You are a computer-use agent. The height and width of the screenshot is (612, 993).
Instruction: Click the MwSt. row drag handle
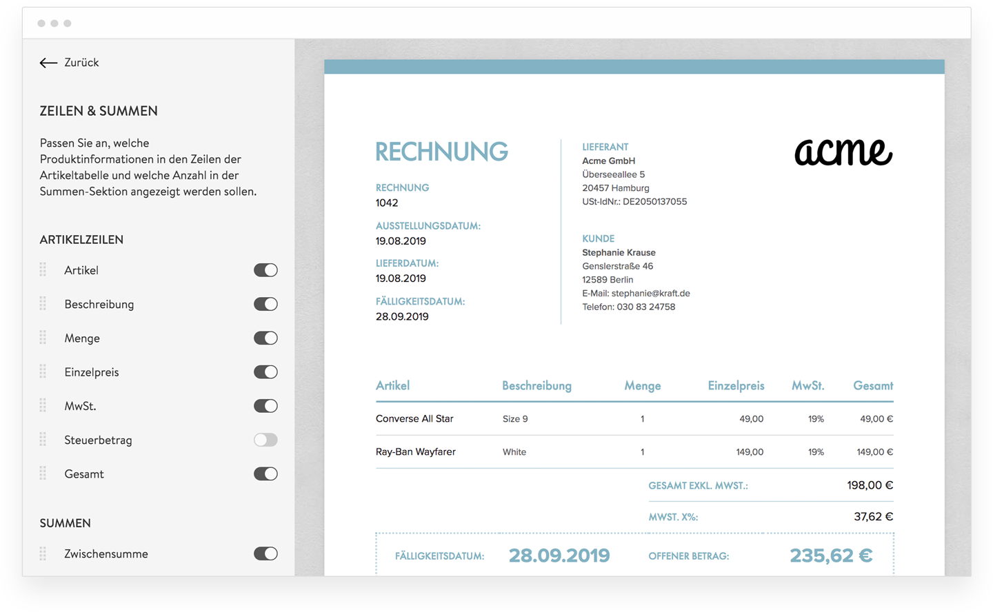coord(43,406)
